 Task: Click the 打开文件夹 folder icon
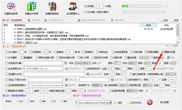pos(128,103)
